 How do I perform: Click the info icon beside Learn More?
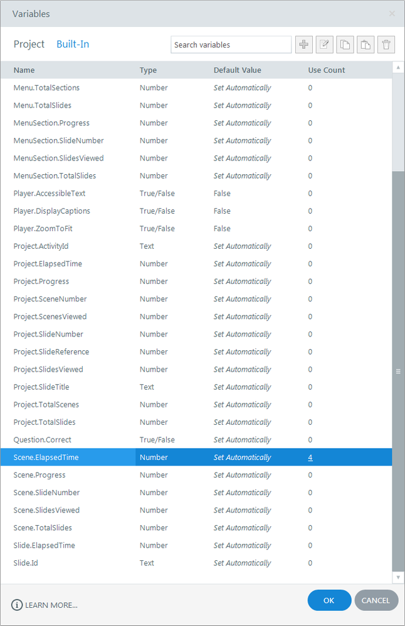click(17, 605)
